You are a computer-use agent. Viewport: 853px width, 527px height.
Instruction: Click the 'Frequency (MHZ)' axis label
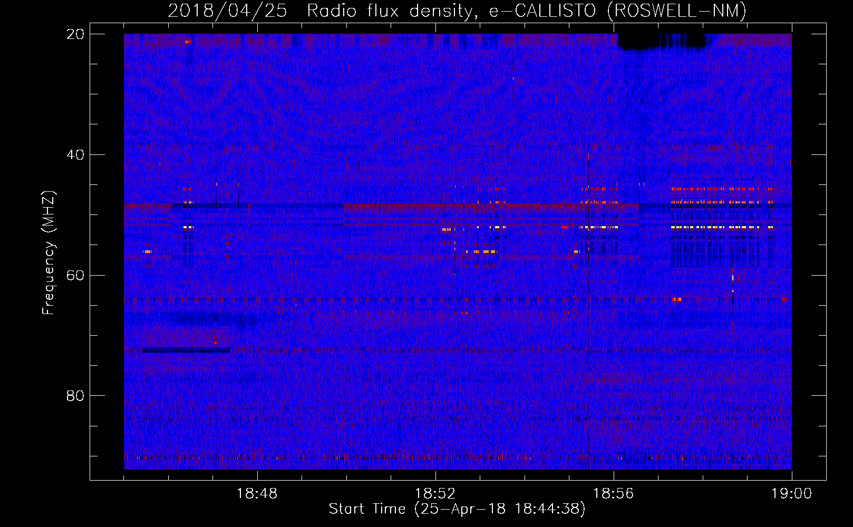49,253
